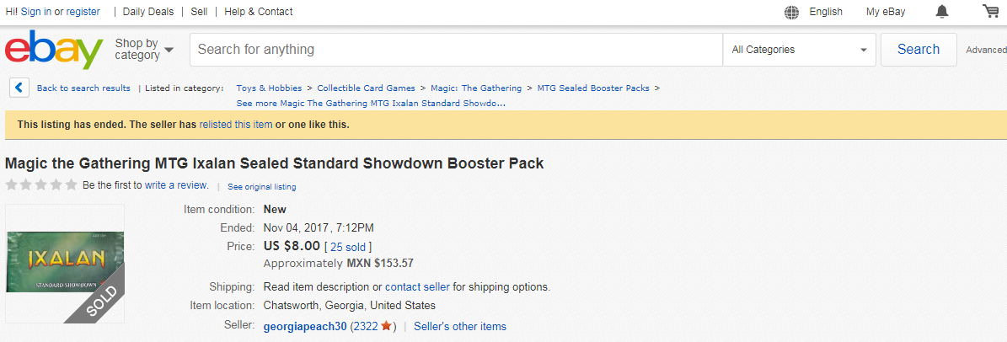Open the relisted this item link
Screen dimensions: 1007x342
point(236,125)
